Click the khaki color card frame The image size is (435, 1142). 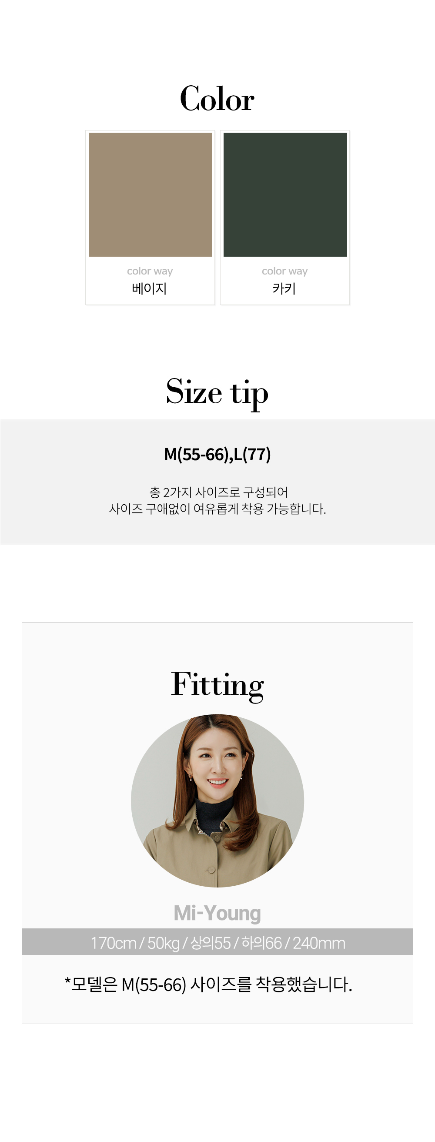pos(285,217)
